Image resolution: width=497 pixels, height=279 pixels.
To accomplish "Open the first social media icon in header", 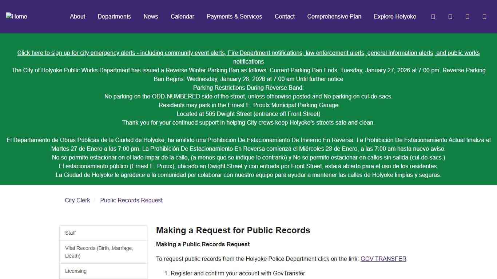I will click(x=433, y=16).
